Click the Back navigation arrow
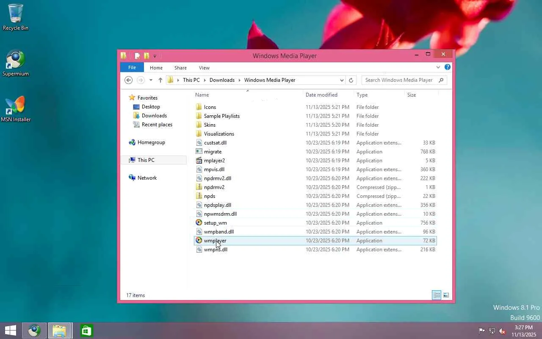 pos(129,80)
